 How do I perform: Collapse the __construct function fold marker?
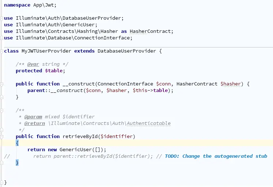[x=2, y=84]
